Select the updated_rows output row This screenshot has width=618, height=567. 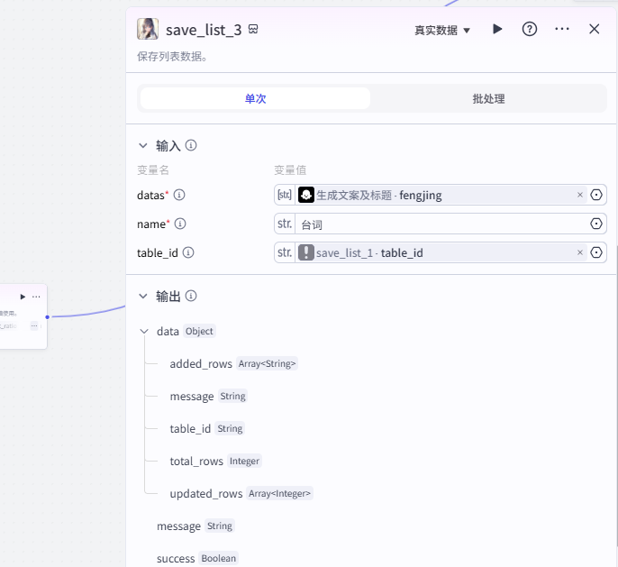[241, 493]
